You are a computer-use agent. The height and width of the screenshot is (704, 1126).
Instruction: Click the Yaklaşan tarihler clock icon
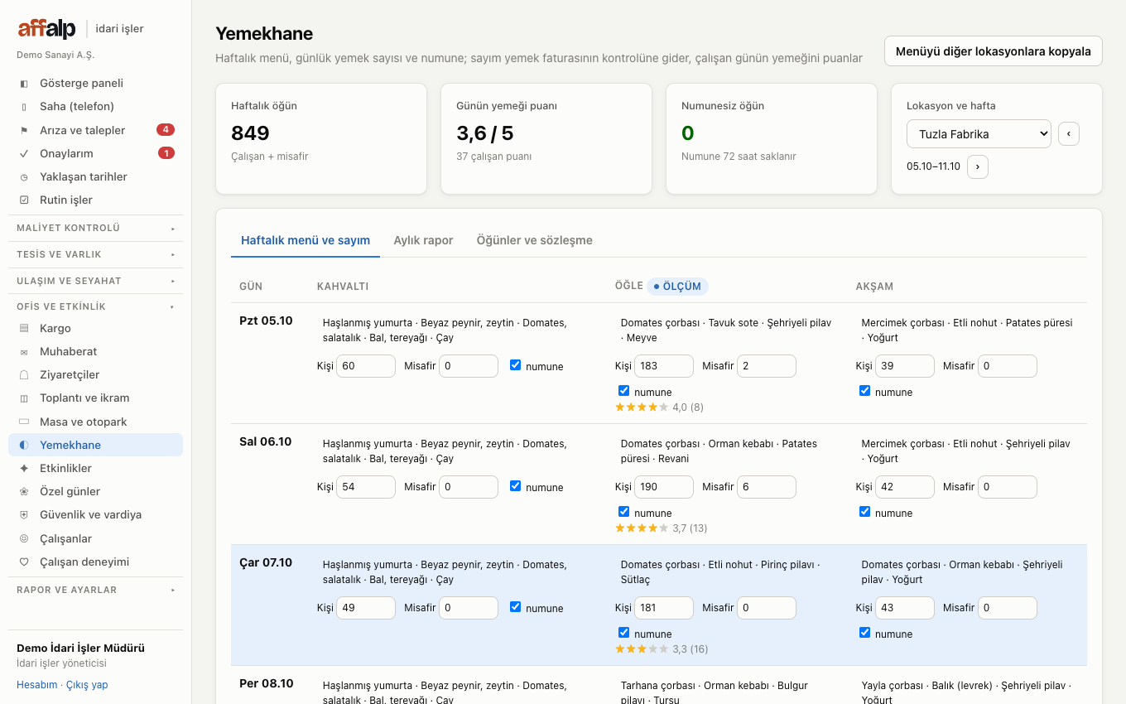point(24,177)
